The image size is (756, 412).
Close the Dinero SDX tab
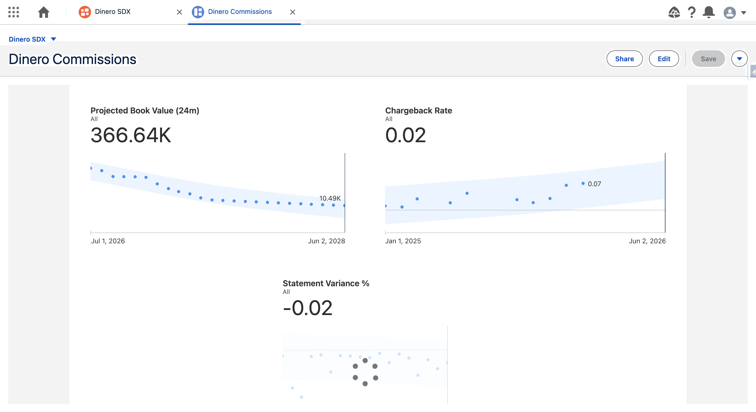(x=179, y=12)
